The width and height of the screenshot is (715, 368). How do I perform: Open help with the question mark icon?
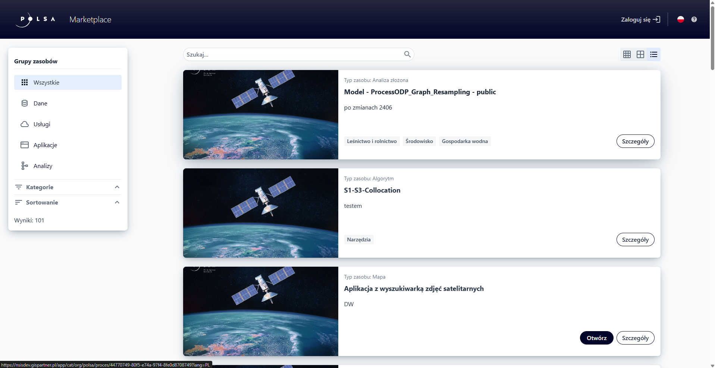pos(694,19)
